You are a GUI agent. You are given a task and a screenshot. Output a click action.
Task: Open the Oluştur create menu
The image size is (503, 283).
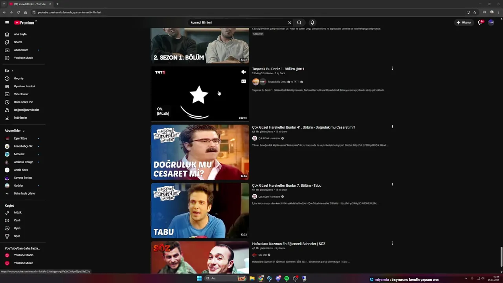[464, 22]
